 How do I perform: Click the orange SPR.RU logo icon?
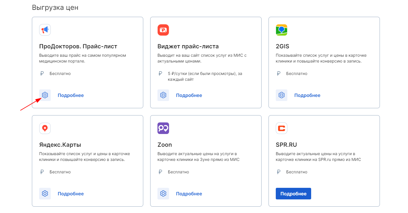(x=282, y=128)
